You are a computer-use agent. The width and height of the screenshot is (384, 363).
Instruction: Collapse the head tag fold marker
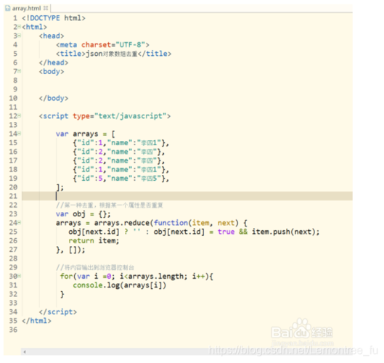click(x=20, y=36)
